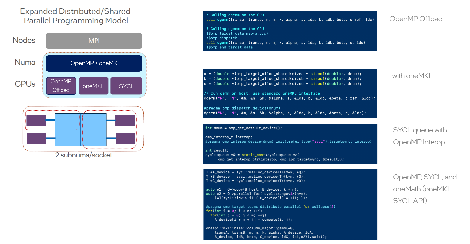Click the gray MPI box
This screenshot has width=470, height=244.
point(94,41)
